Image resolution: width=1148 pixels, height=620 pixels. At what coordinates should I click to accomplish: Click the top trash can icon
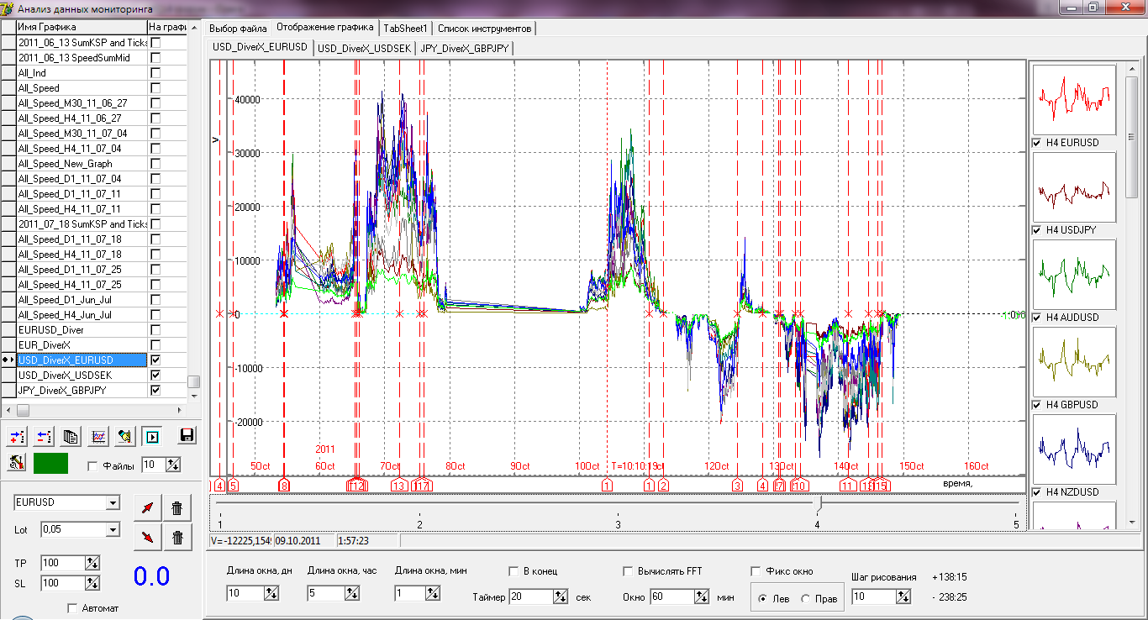(176, 507)
